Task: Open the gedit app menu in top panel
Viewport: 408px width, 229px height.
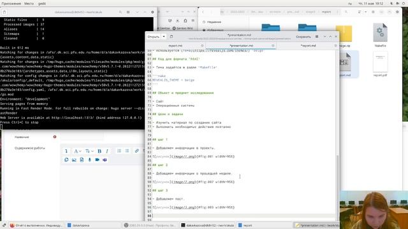Action: pyautogui.click(x=42, y=3)
